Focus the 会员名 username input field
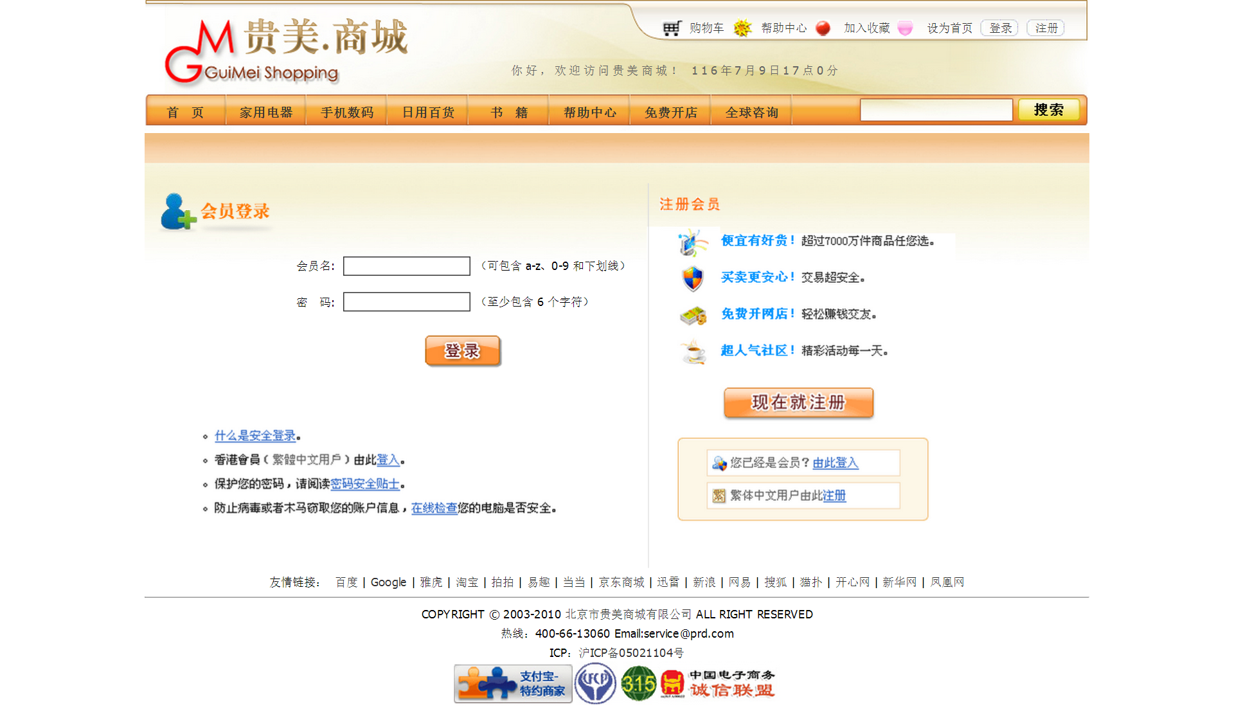The height and width of the screenshot is (718, 1234). click(406, 266)
